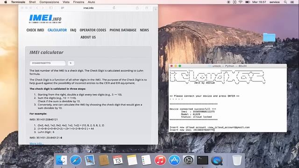
Task: Open a new Safari tab
Action: pos(155,9)
